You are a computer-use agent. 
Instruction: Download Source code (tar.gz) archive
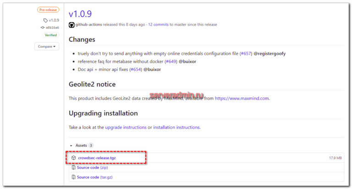(95, 177)
